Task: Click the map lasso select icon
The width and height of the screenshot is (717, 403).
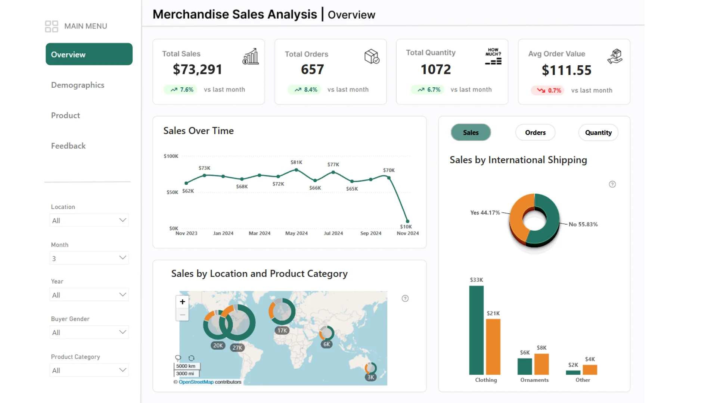Action: 178,358
